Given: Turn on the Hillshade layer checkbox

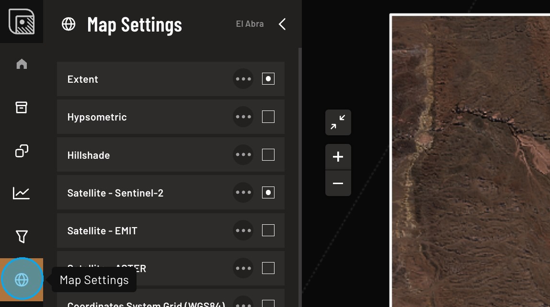Looking at the screenshot, I should [268, 155].
